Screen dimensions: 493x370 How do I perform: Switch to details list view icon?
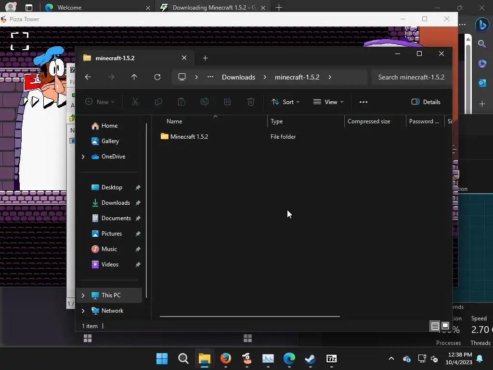point(435,326)
